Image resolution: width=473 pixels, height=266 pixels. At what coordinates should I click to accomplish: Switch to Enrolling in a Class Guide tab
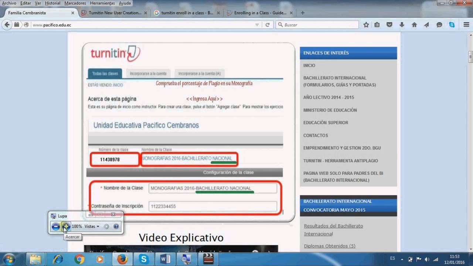click(260, 13)
